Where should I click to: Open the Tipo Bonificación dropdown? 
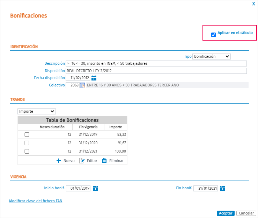212,56
